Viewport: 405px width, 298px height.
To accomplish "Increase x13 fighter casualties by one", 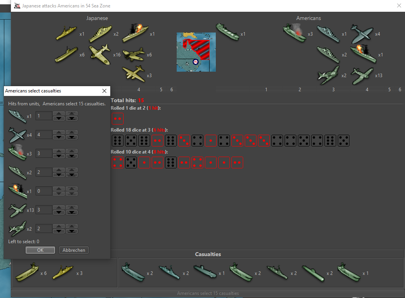I will coord(59,208).
